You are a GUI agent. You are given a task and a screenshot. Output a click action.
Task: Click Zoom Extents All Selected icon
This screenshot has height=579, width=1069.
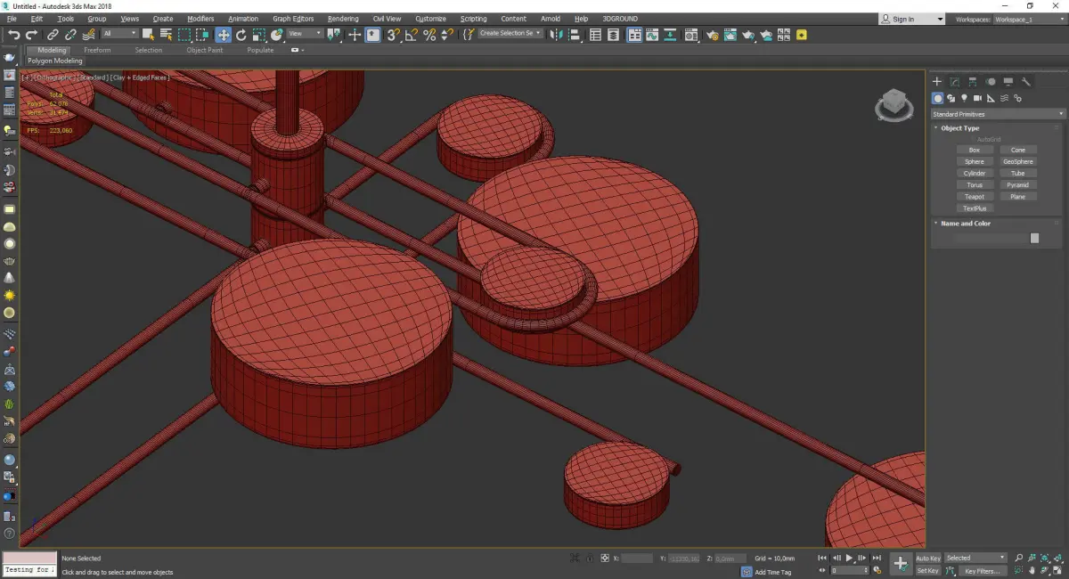1058,558
